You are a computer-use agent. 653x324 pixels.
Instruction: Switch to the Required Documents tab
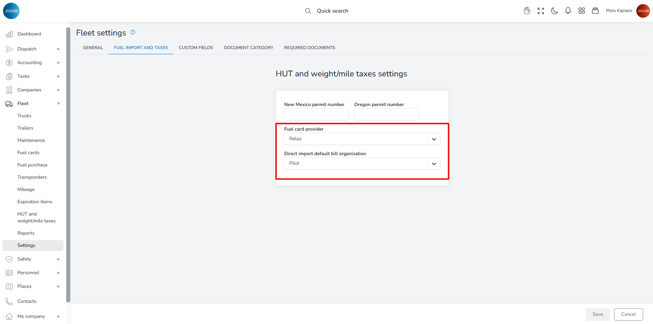click(309, 48)
